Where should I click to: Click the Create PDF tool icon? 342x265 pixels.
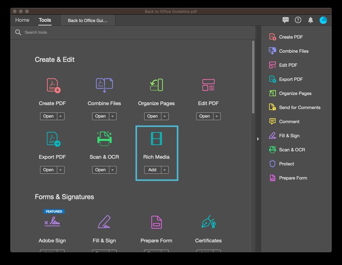53,85
